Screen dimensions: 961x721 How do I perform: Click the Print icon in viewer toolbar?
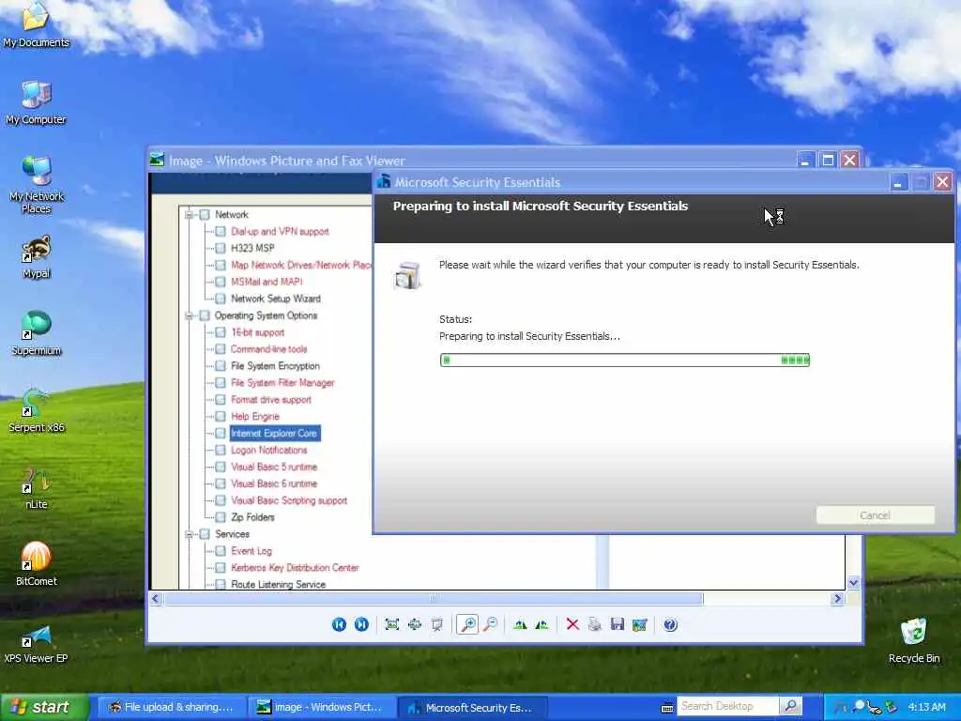[594, 624]
